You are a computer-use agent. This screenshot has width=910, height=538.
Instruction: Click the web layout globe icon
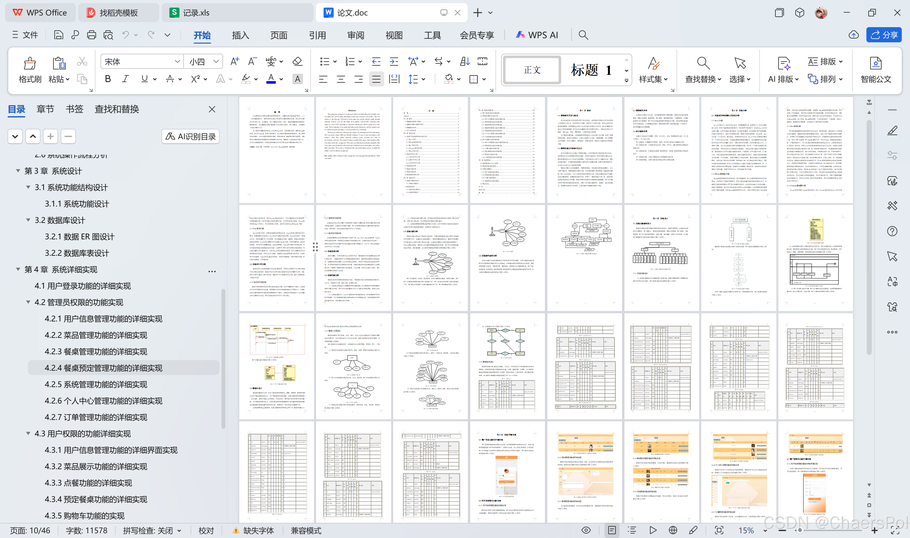click(673, 530)
